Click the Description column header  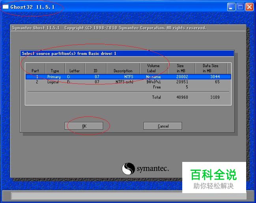pos(123,68)
